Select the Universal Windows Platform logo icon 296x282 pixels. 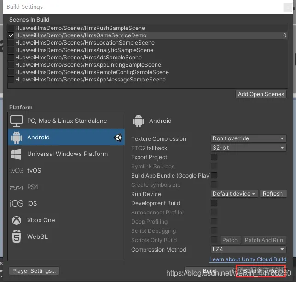pyautogui.click(x=16, y=154)
